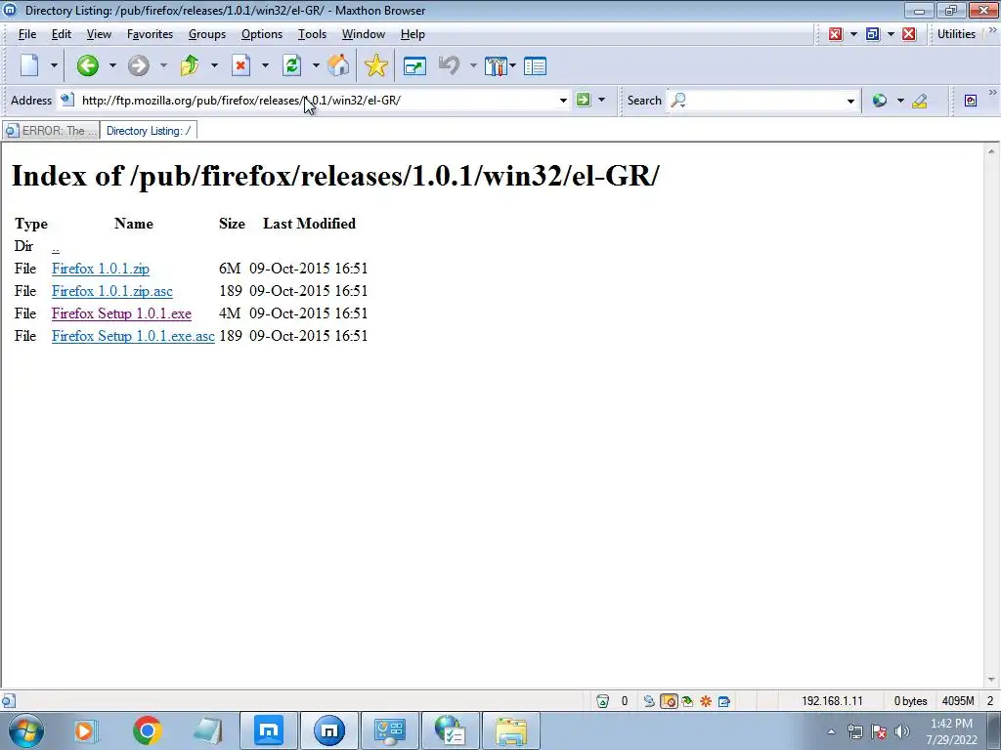Open the address bar URL dropdown

[x=563, y=101]
